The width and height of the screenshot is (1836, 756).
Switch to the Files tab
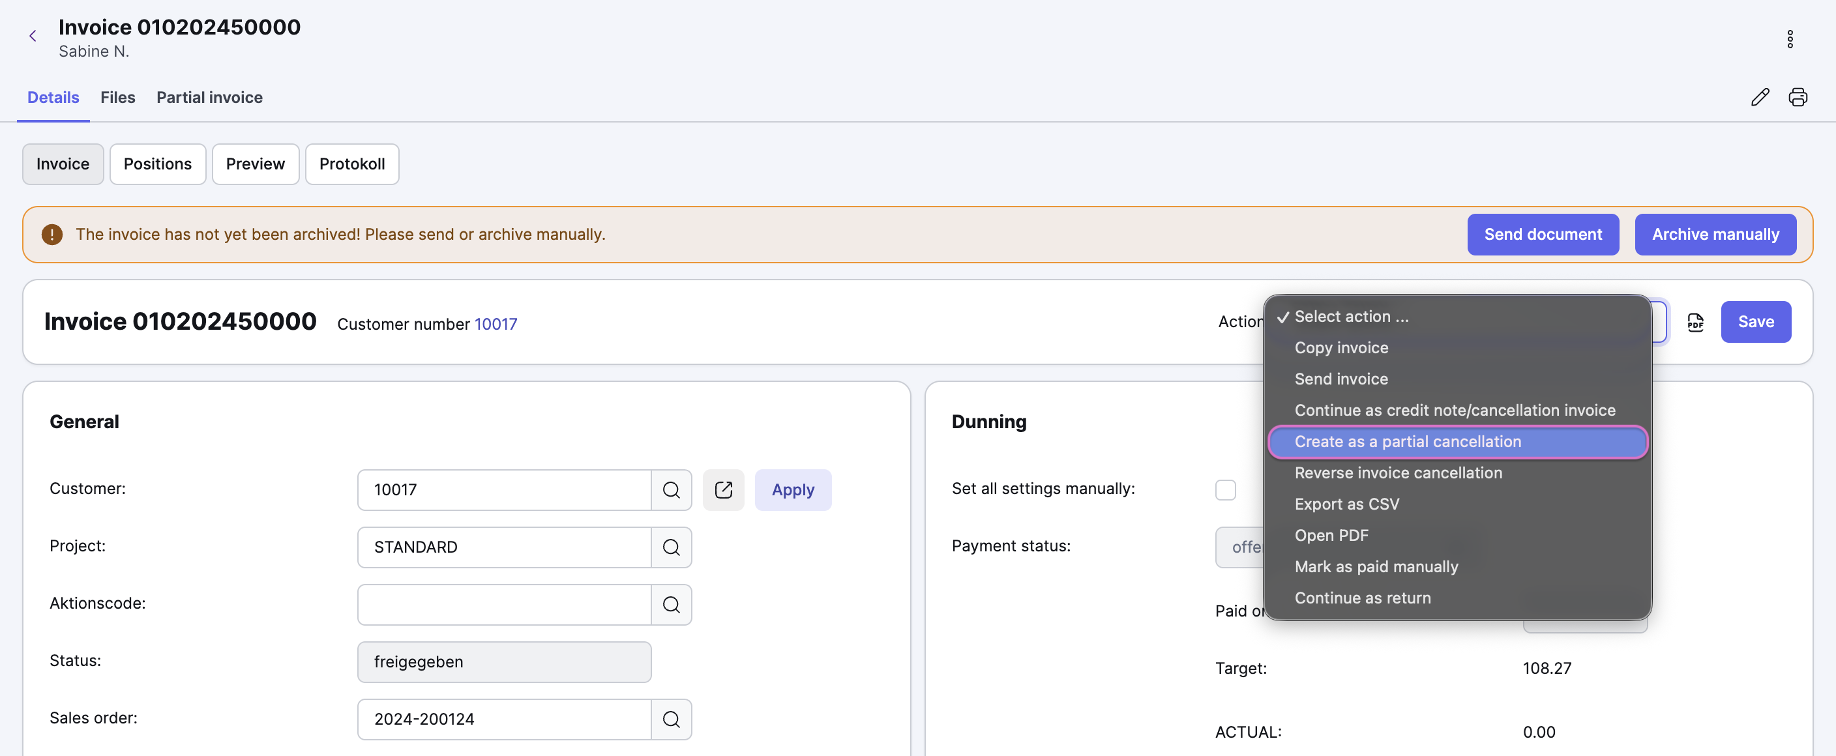pyautogui.click(x=117, y=98)
